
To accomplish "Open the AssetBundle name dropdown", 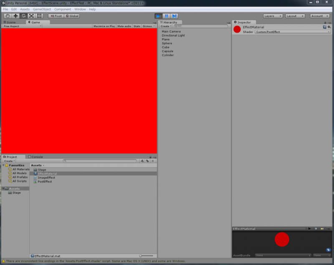I will (283, 255).
